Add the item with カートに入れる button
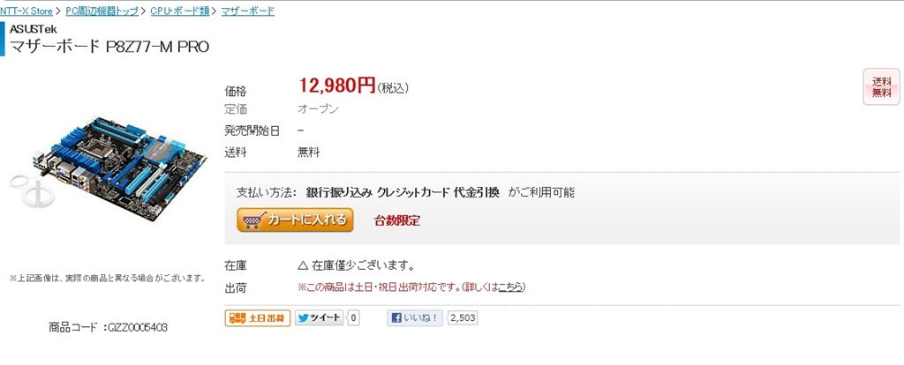The height and width of the screenshot is (365, 904). point(295,220)
